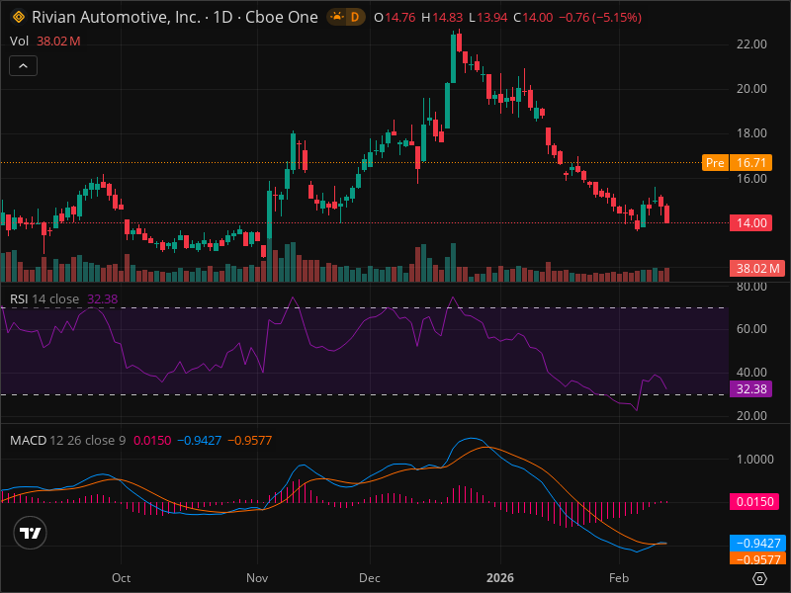Open chart settings gear icon
This screenshot has height=593, width=791.
(759, 578)
